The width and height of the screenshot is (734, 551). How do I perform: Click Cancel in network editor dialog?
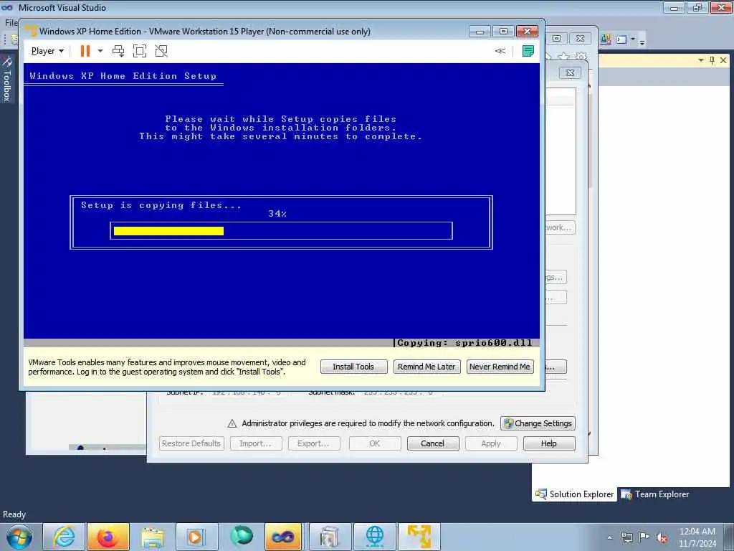pyautogui.click(x=432, y=443)
